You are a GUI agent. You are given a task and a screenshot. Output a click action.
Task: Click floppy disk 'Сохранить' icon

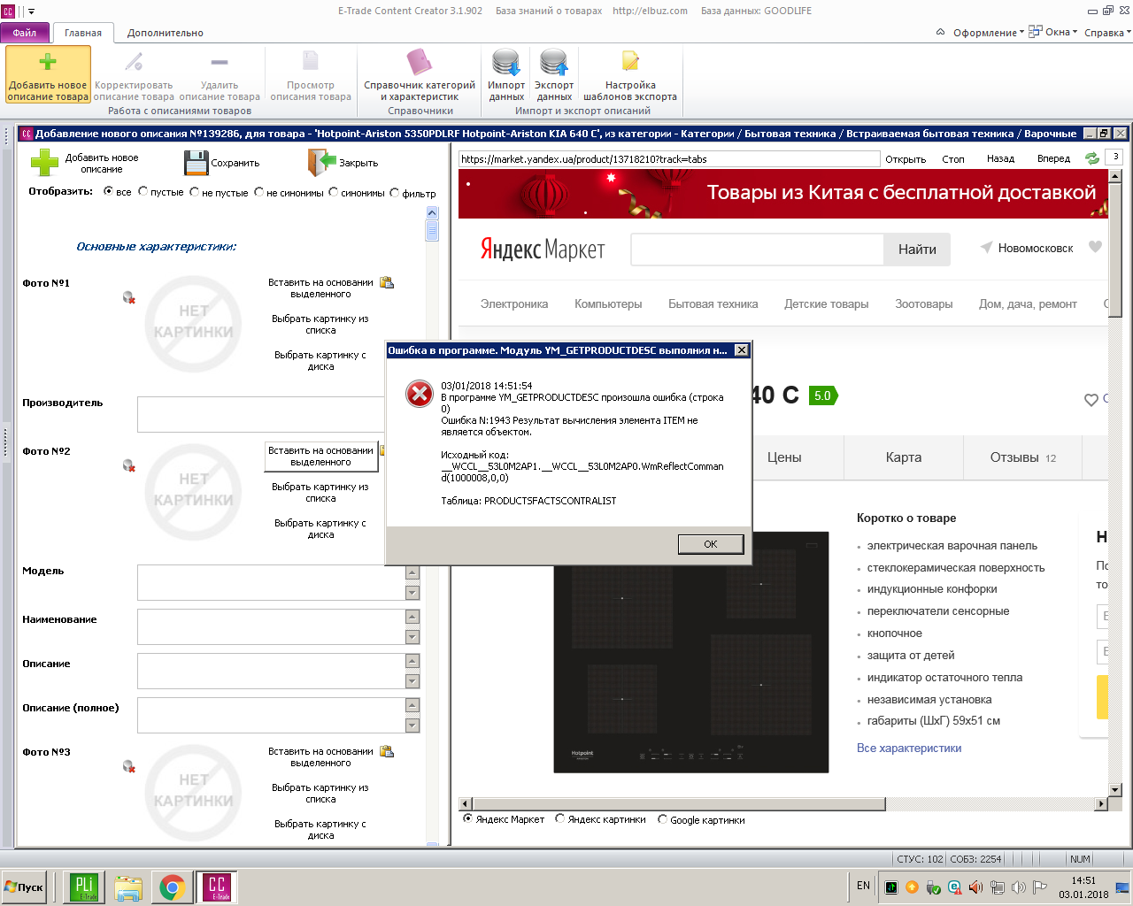(x=196, y=163)
